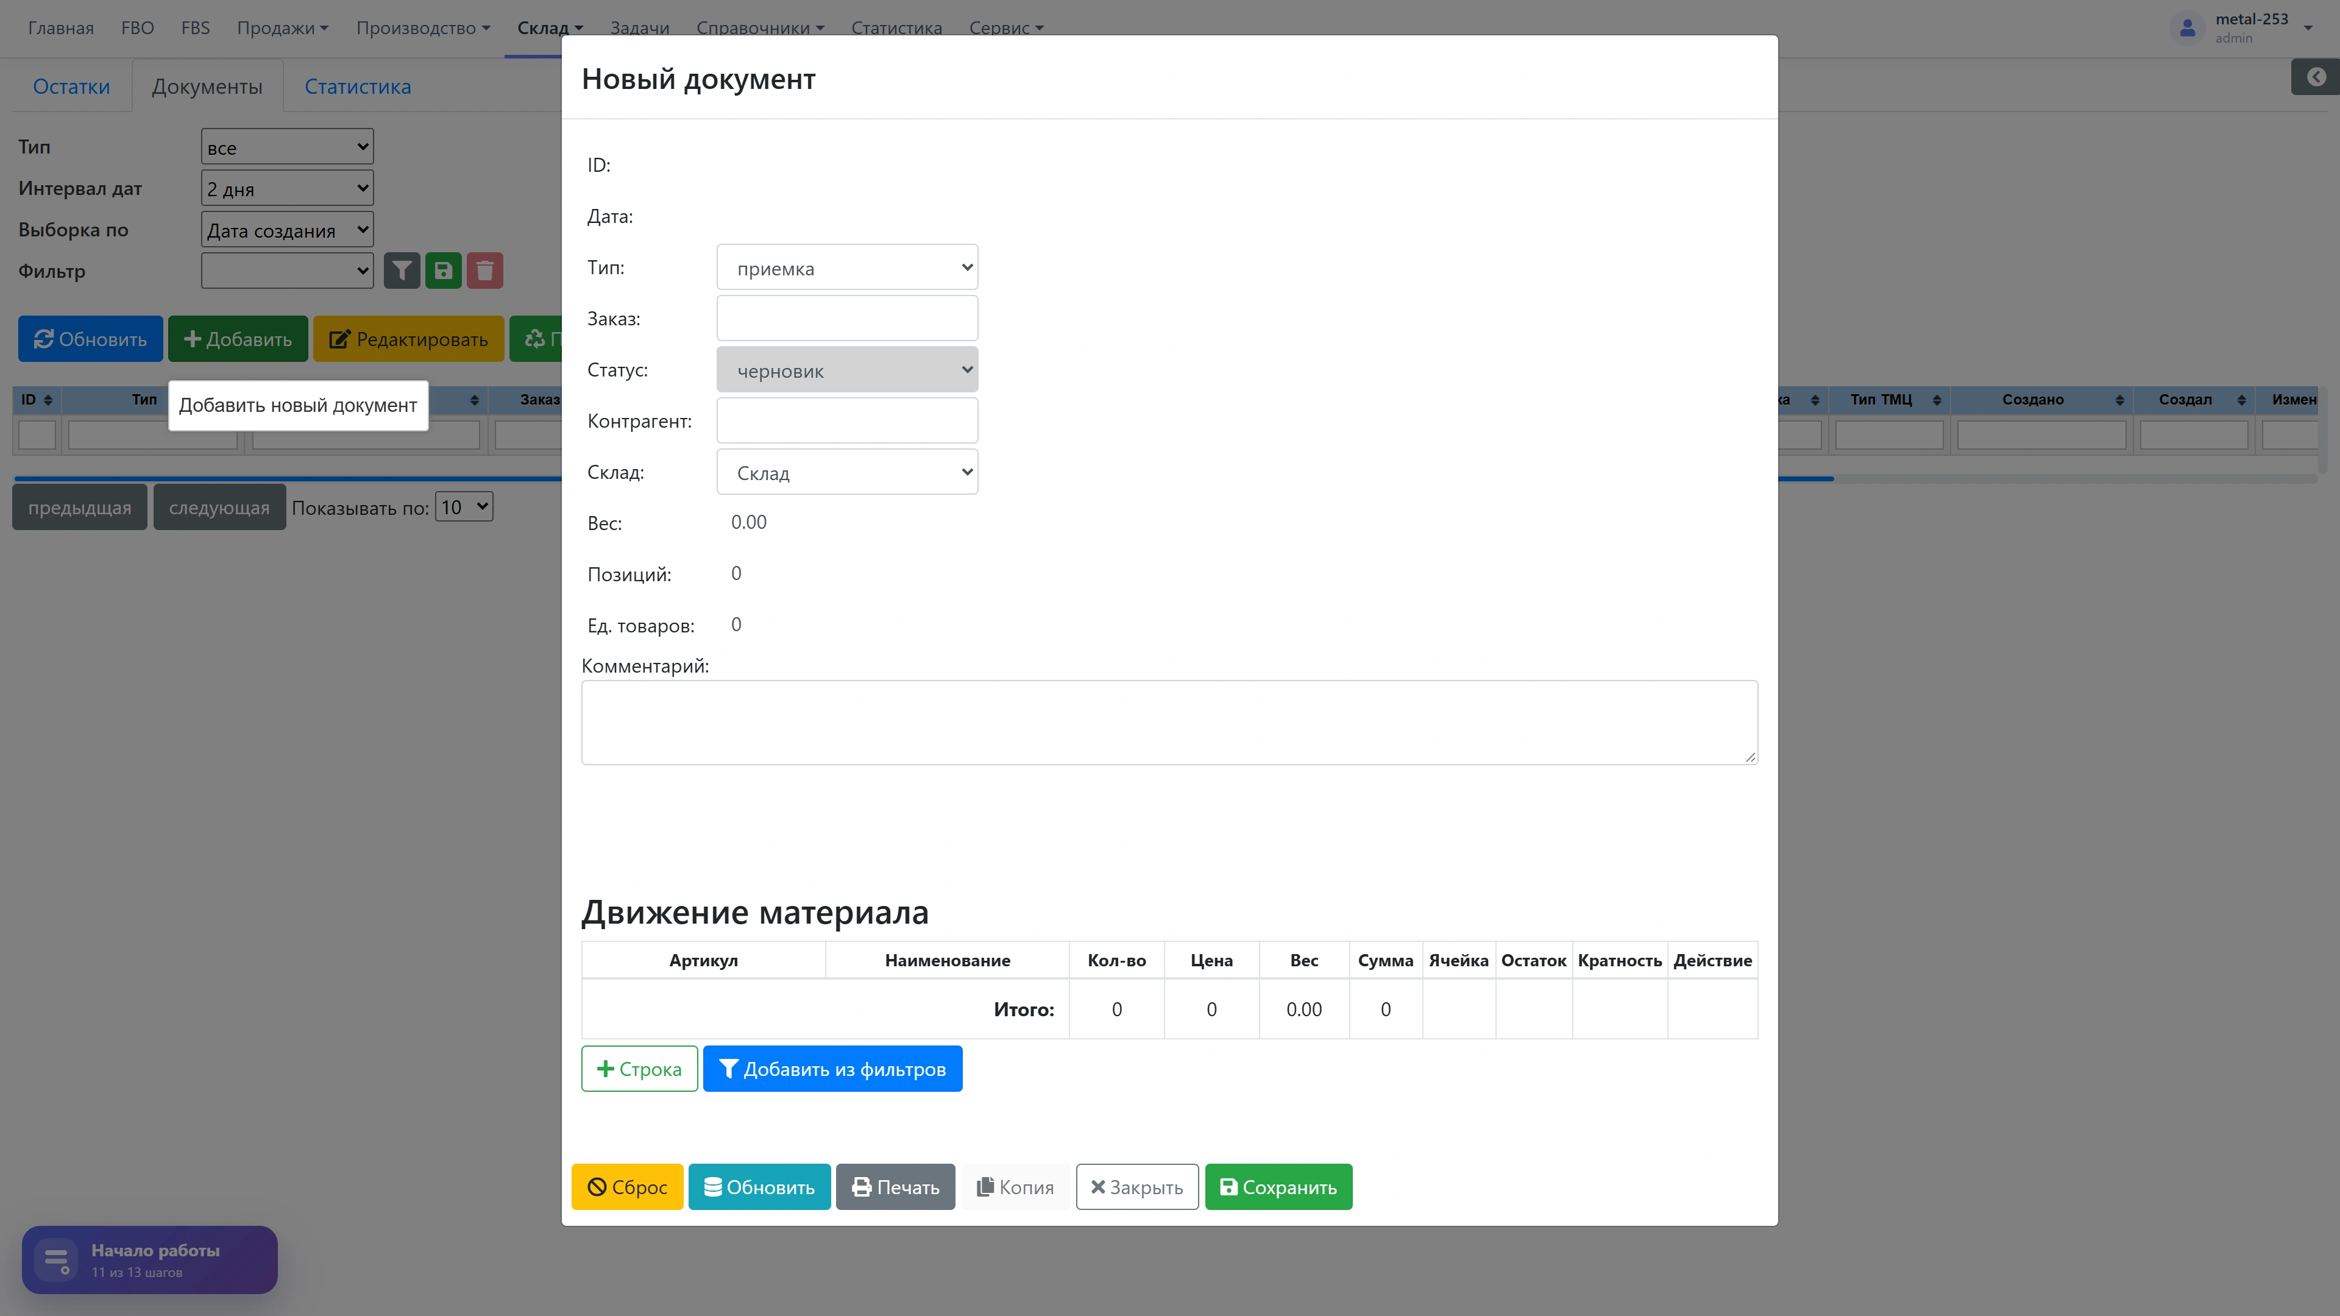Open the Тип filter dropdown showing все

pos(287,147)
